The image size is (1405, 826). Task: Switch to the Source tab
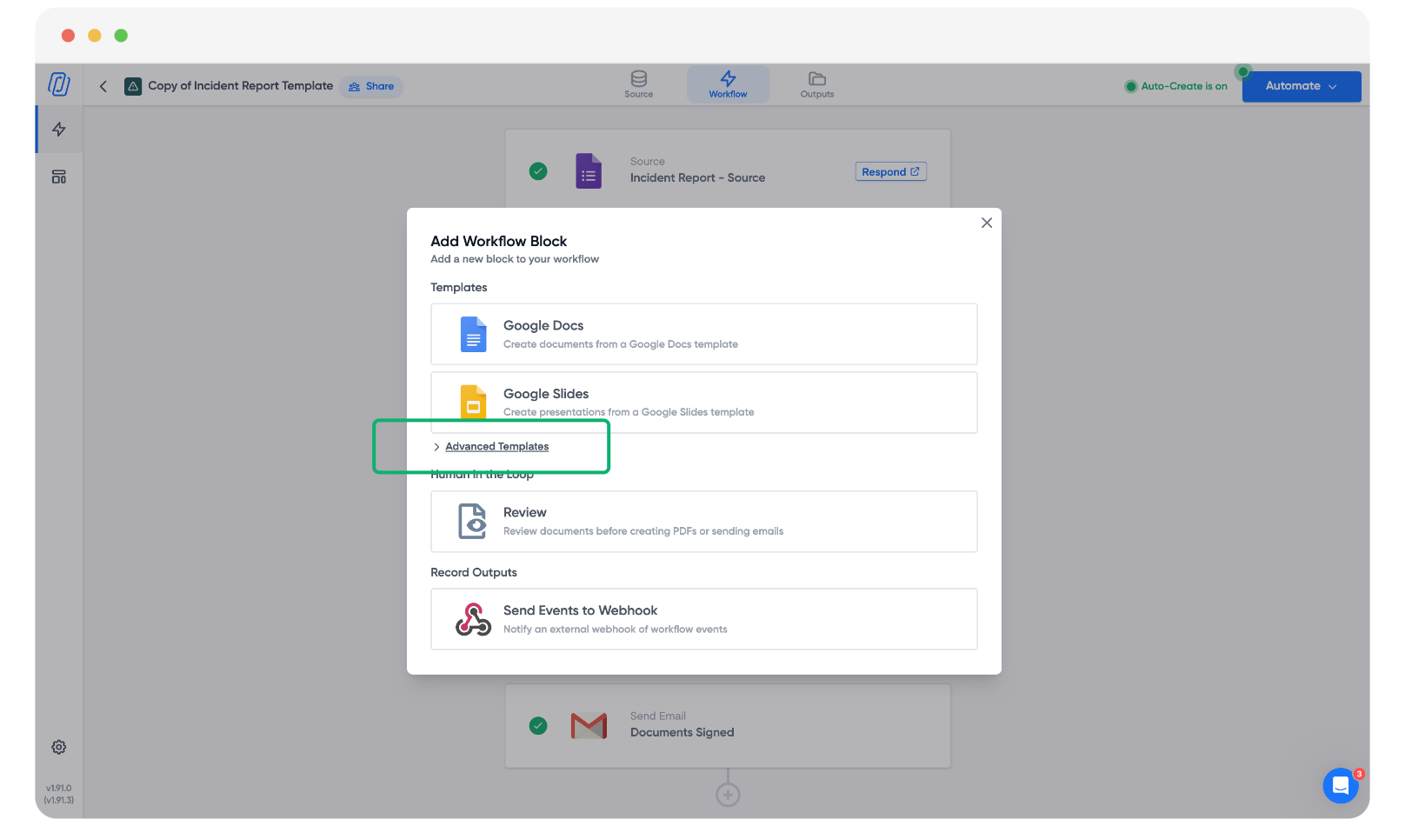point(638,84)
